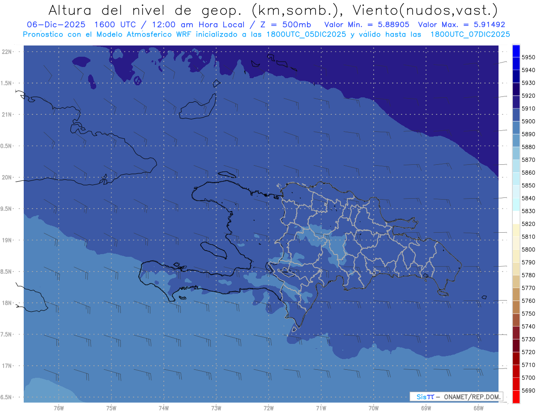
Task: Click the "5930" colorbar label
Action: click(x=528, y=83)
